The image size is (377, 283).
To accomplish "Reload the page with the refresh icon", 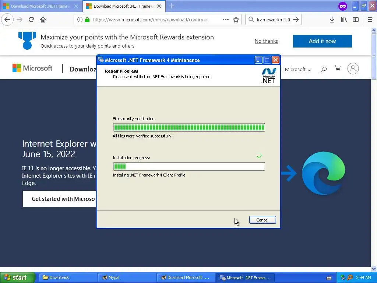I will (31, 20).
